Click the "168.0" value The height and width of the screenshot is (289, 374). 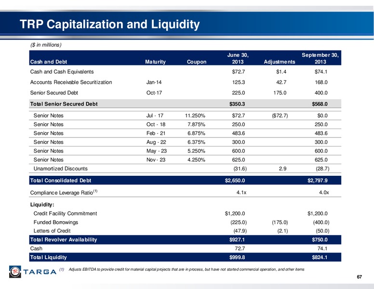pyautogui.click(x=321, y=82)
